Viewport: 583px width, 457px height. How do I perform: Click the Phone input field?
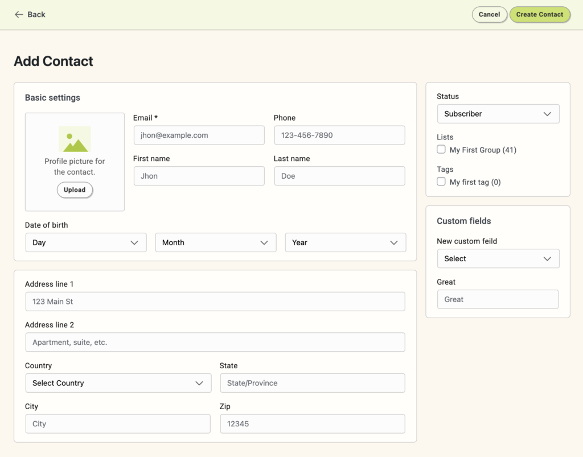coord(339,135)
